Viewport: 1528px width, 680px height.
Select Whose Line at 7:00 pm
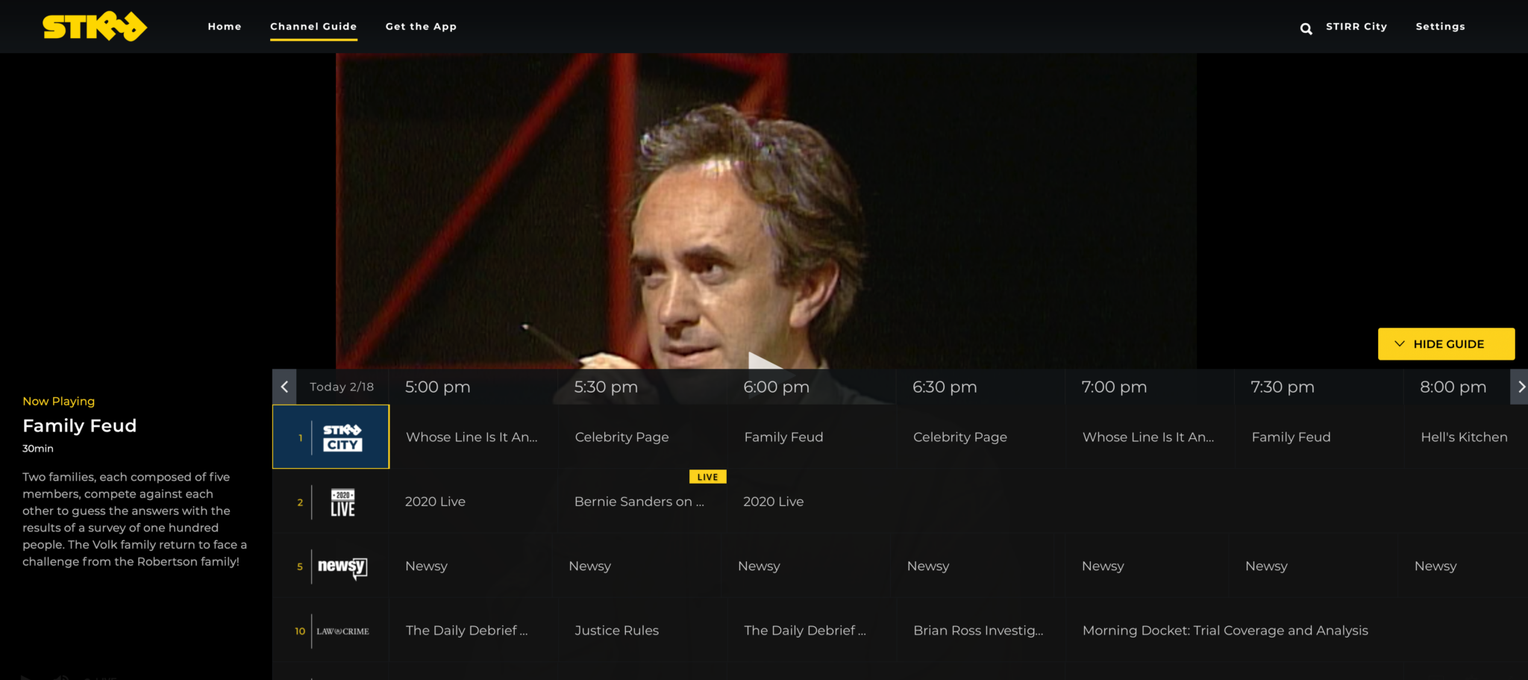[1150, 437]
